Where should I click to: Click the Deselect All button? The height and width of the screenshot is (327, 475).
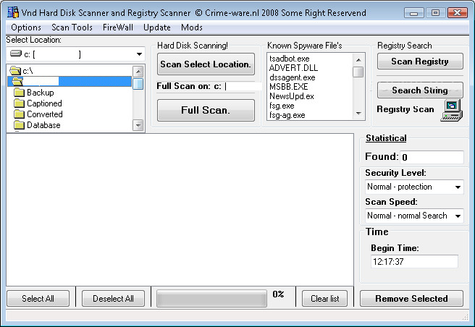(x=113, y=299)
